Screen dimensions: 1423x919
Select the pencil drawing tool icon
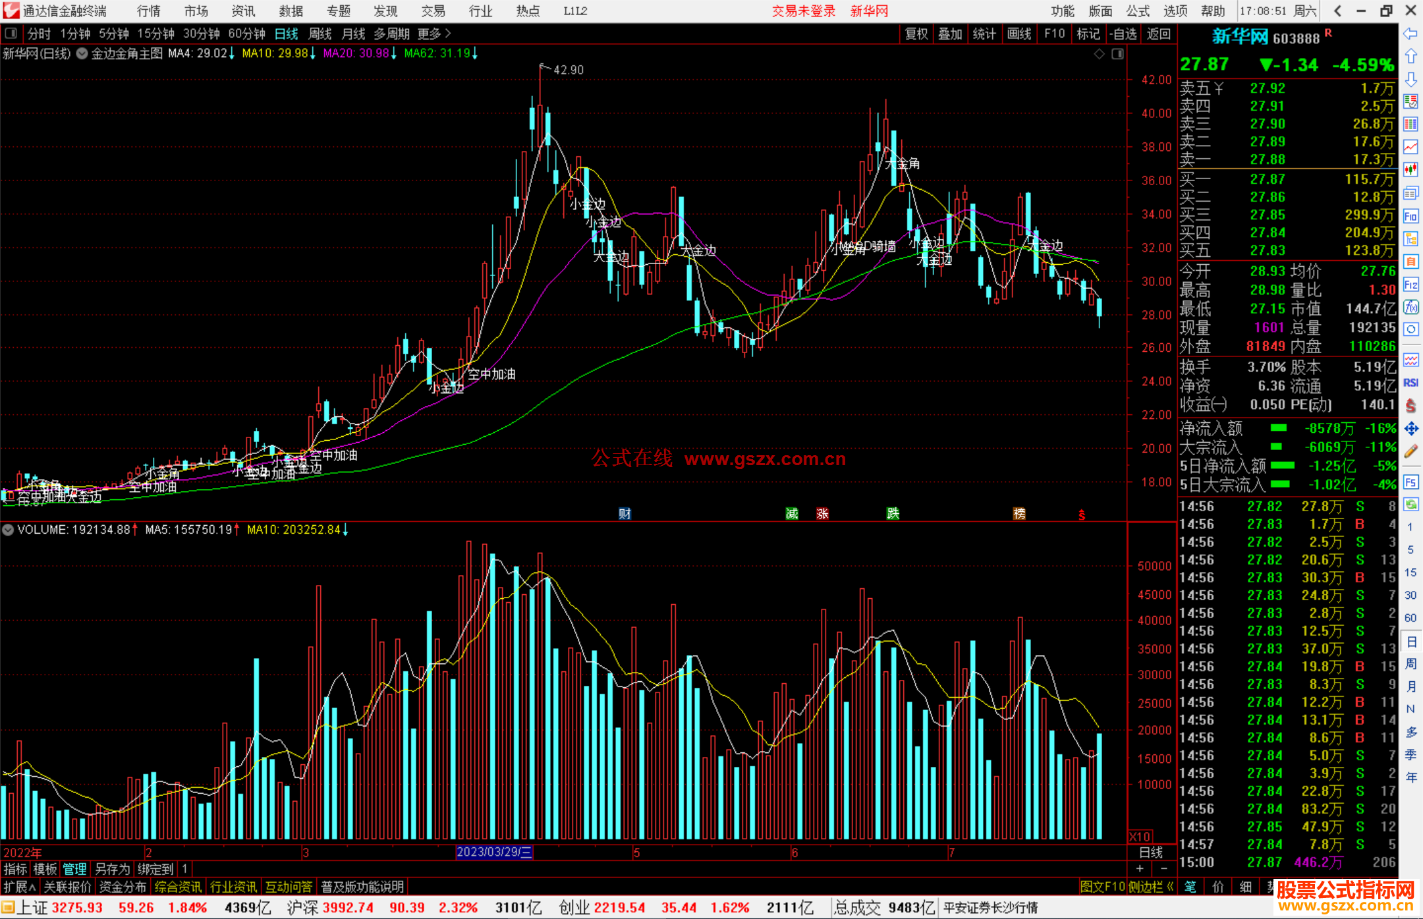pos(1410,452)
